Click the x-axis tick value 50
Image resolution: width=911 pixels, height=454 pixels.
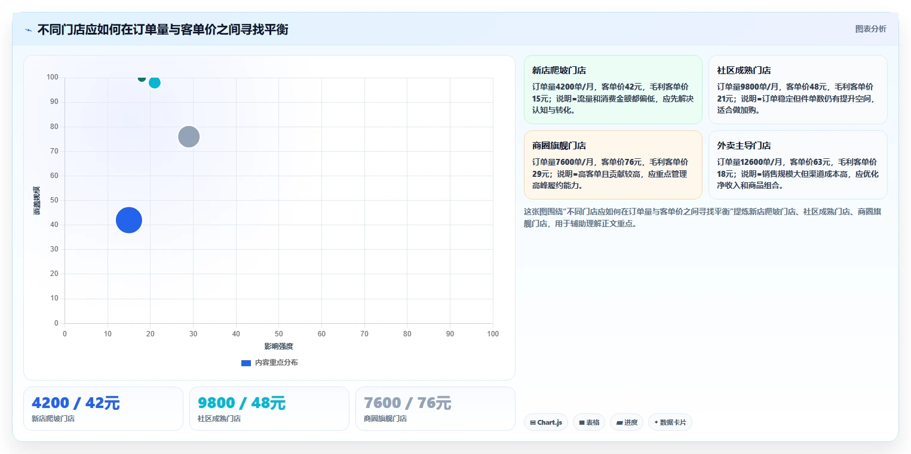(279, 334)
